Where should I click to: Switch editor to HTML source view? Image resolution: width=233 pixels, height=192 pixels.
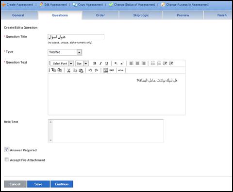(x=121, y=70)
